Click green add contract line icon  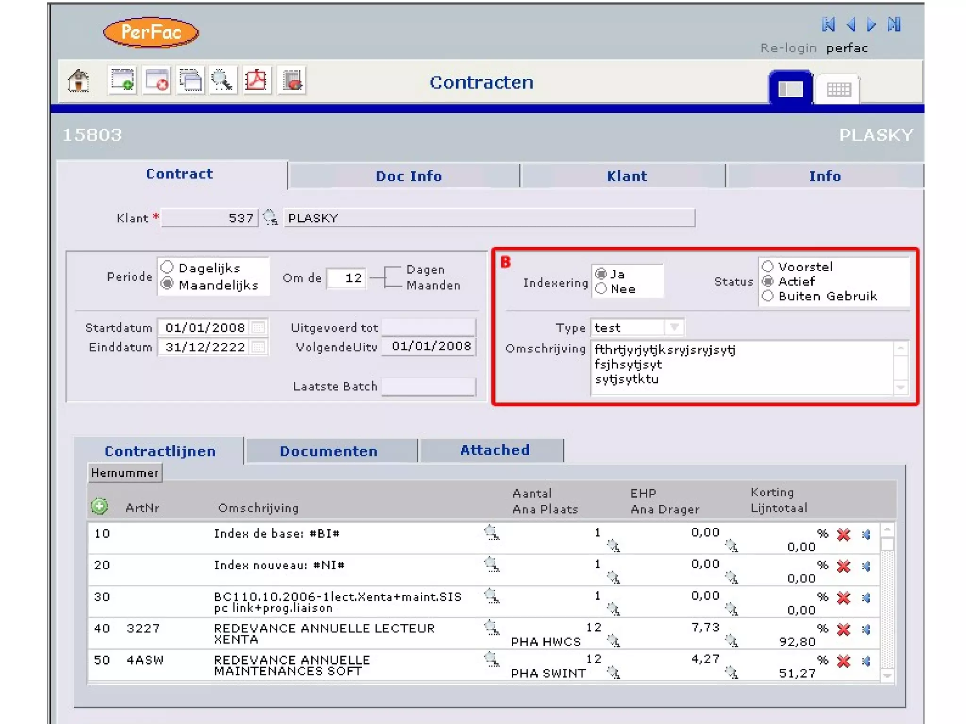[99, 507]
